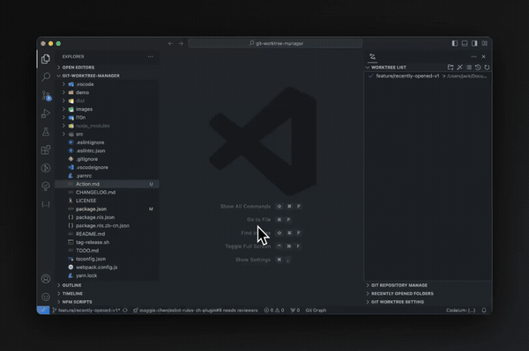The width and height of the screenshot is (529, 351).
Task: Open the Extensions view icon
Action: pos(46,150)
